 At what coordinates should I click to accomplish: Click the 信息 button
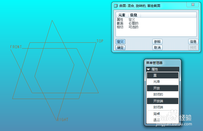point(193,42)
